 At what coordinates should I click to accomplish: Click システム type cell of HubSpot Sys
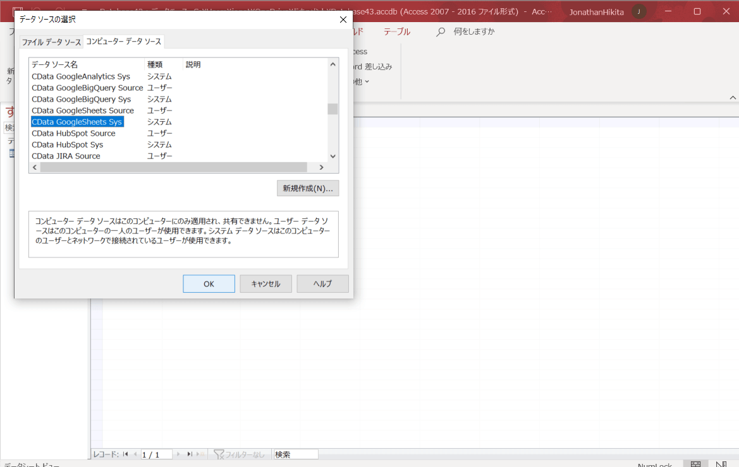click(x=159, y=145)
